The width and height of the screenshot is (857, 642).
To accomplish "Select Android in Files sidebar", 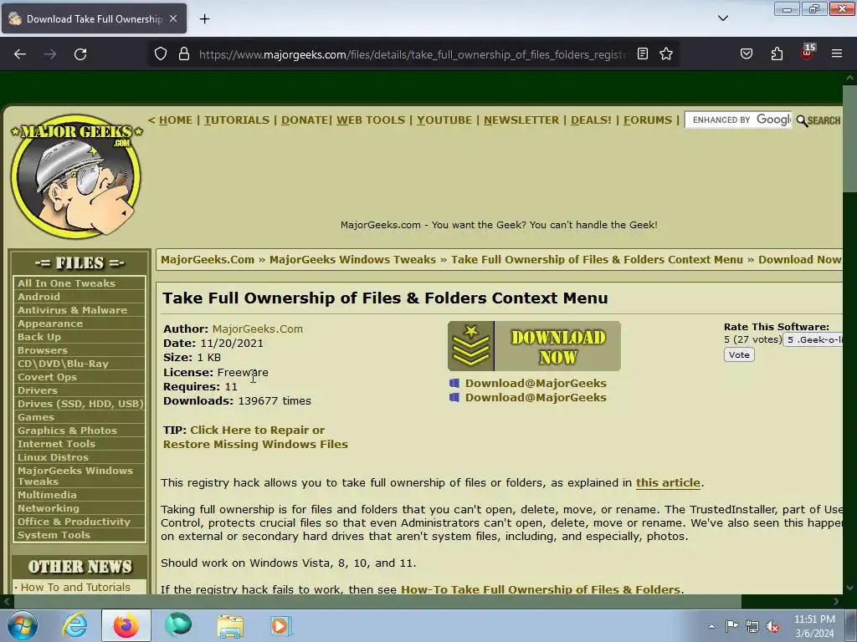I will [x=80, y=297].
